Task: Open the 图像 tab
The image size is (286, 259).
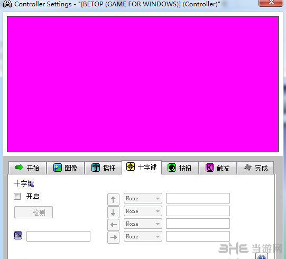Action: point(66,168)
